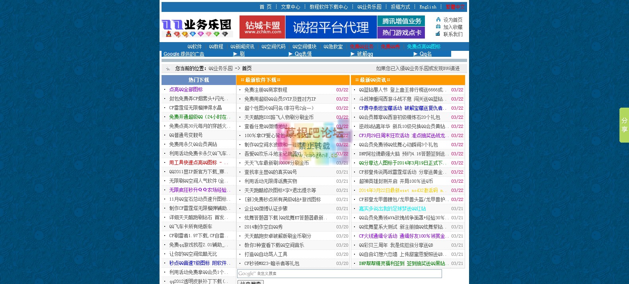
Task: Select the QQ新闻资讯 category tab
Action: (x=242, y=46)
